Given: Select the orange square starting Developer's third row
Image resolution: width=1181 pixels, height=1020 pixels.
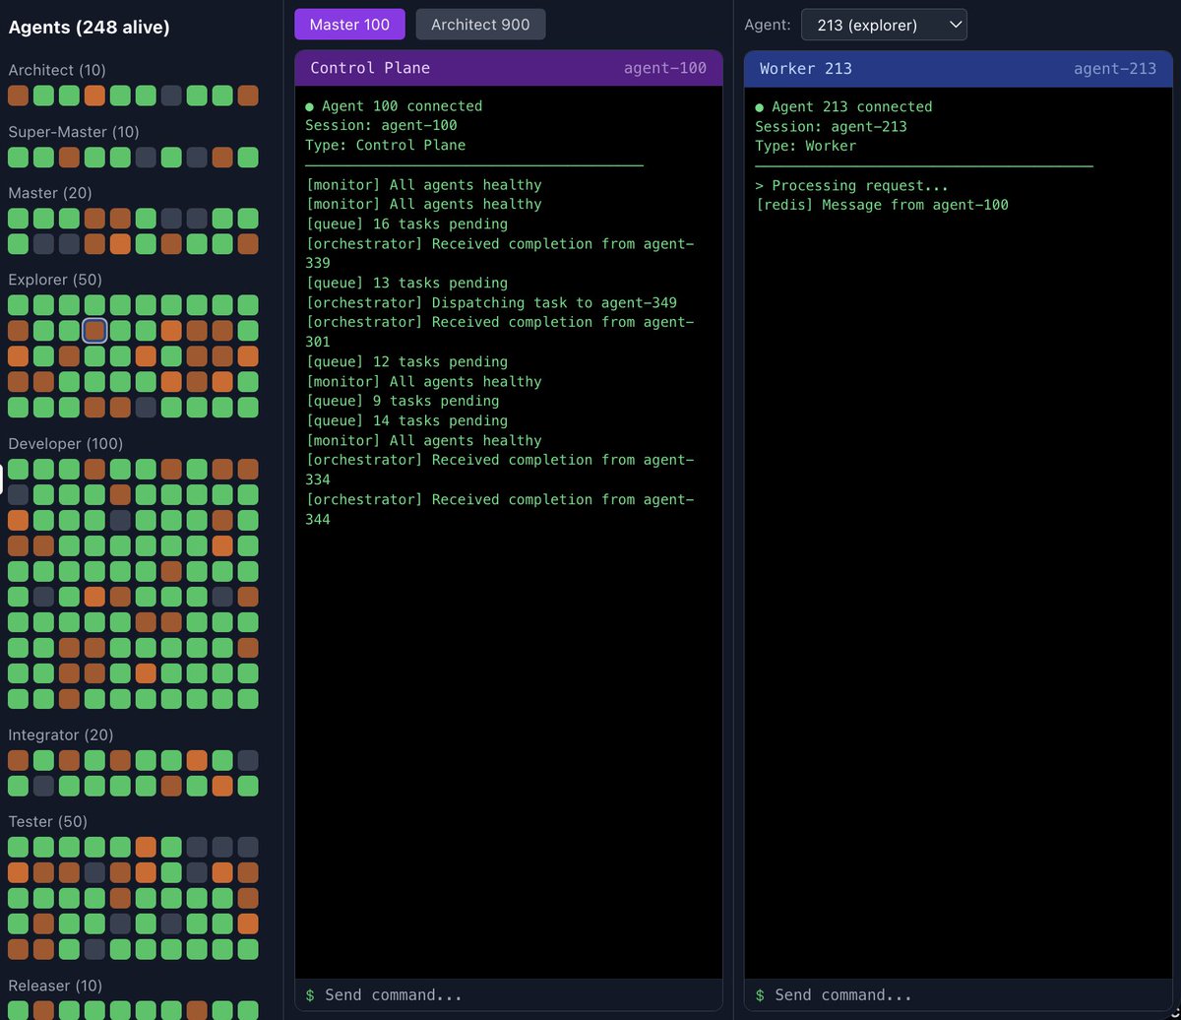Looking at the screenshot, I should click(18, 520).
